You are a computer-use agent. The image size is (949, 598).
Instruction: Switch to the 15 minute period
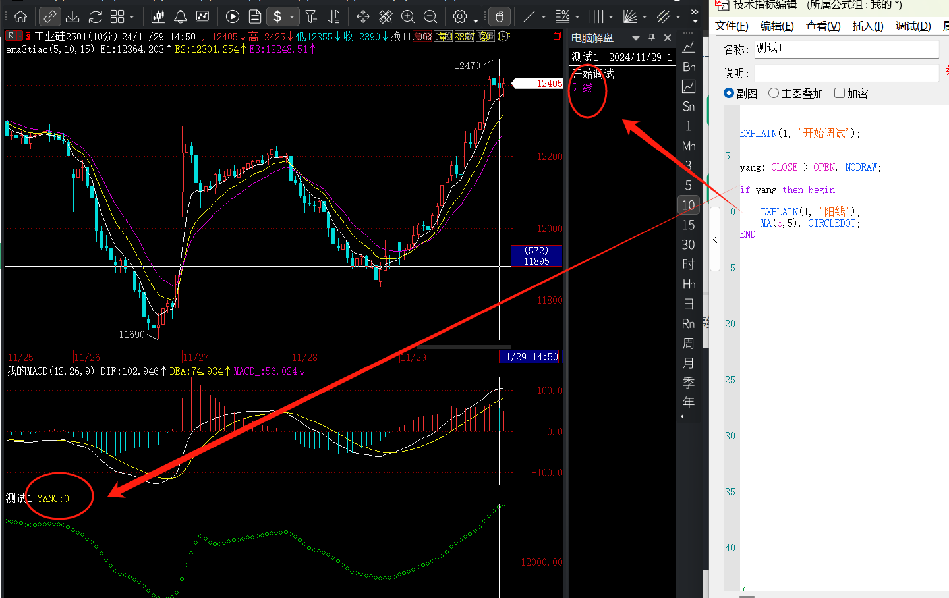pyautogui.click(x=689, y=225)
